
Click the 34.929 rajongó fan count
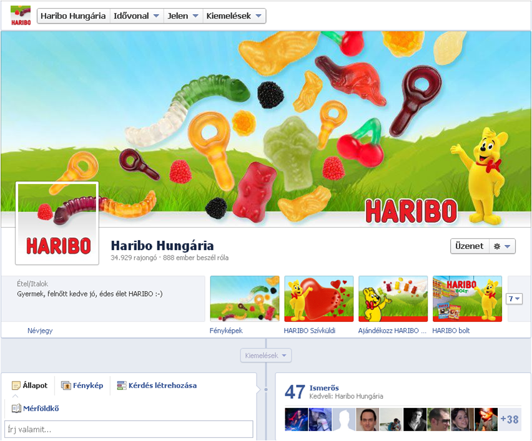click(134, 258)
